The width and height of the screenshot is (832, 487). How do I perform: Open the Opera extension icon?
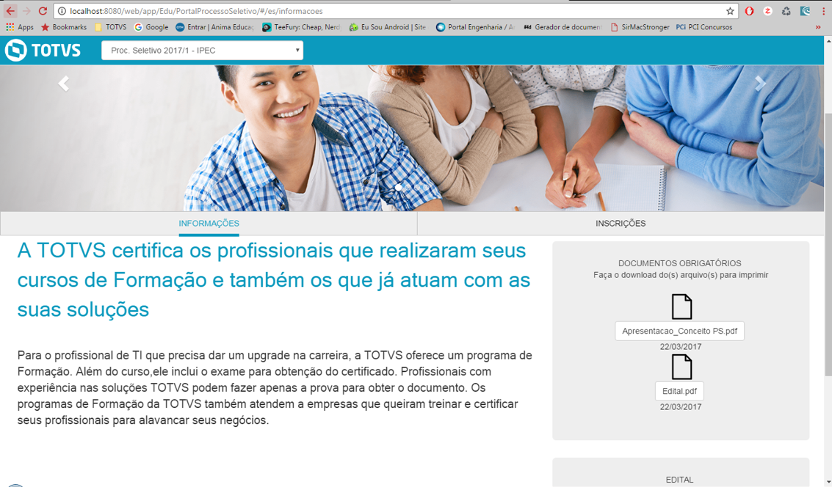[x=749, y=11]
